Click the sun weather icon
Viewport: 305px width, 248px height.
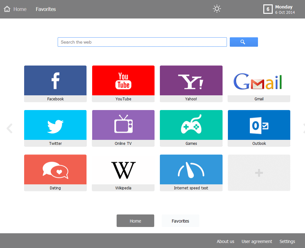[x=217, y=9]
